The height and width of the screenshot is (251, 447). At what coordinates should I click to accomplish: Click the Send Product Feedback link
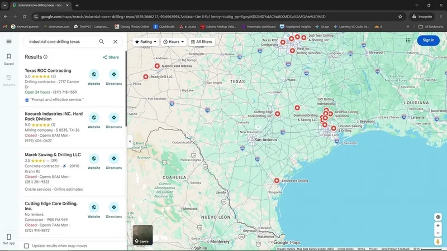[x=395, y=249]
